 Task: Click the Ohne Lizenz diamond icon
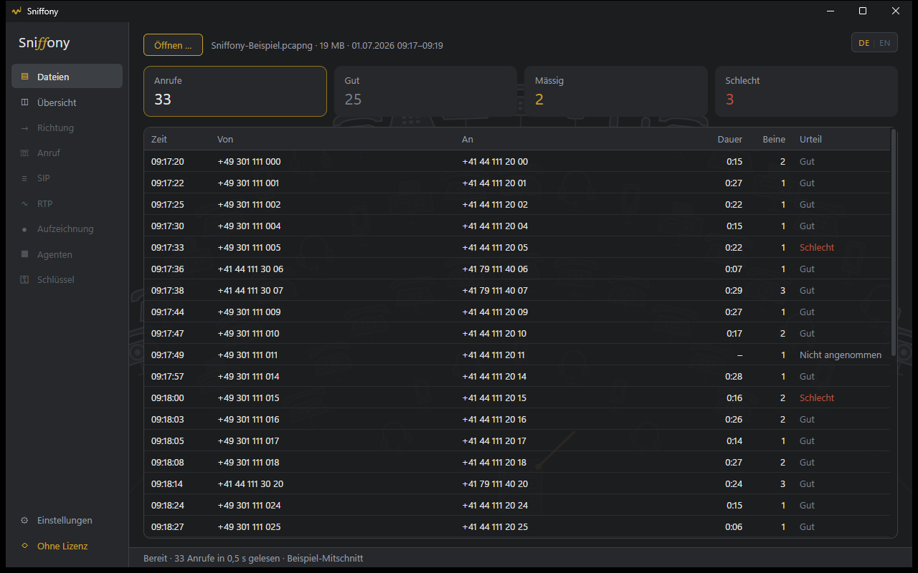(25, 546)
